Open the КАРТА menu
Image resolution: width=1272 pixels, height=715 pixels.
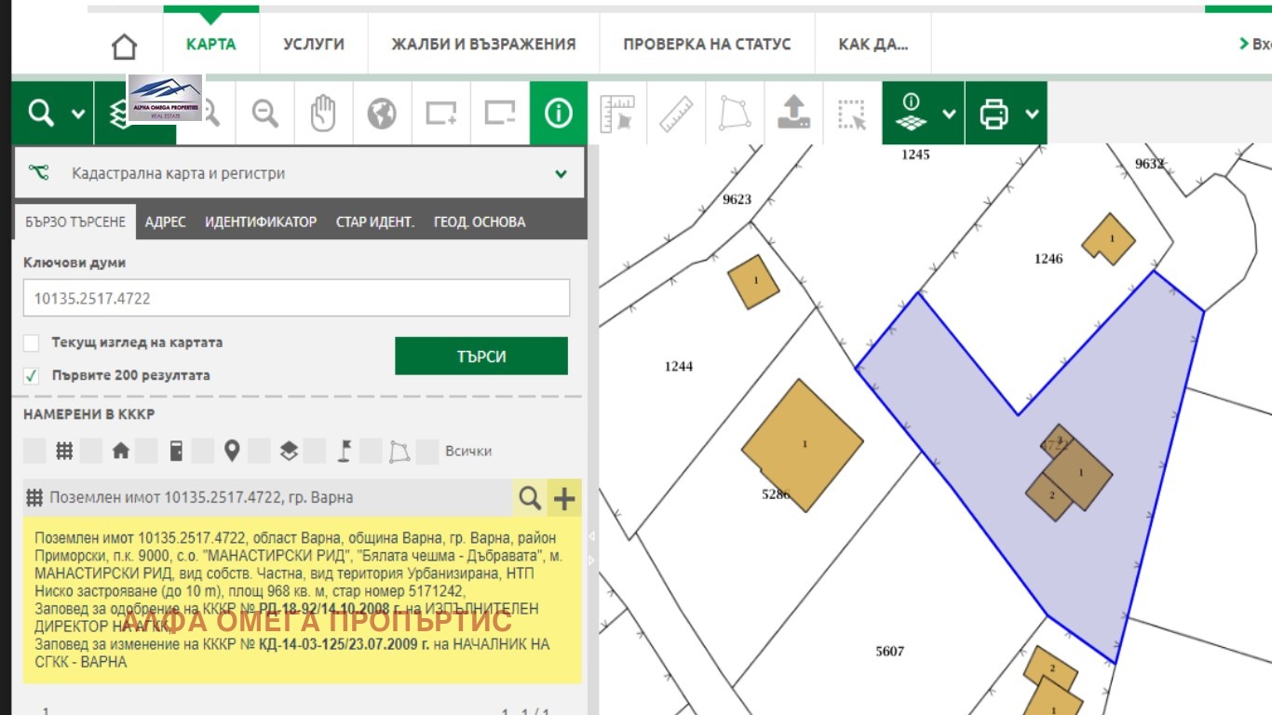pos(210,44)
